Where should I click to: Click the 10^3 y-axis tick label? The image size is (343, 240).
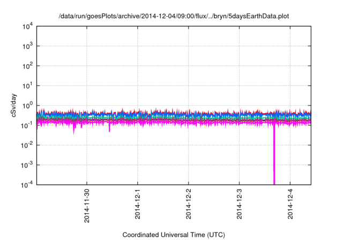(27, 46)
